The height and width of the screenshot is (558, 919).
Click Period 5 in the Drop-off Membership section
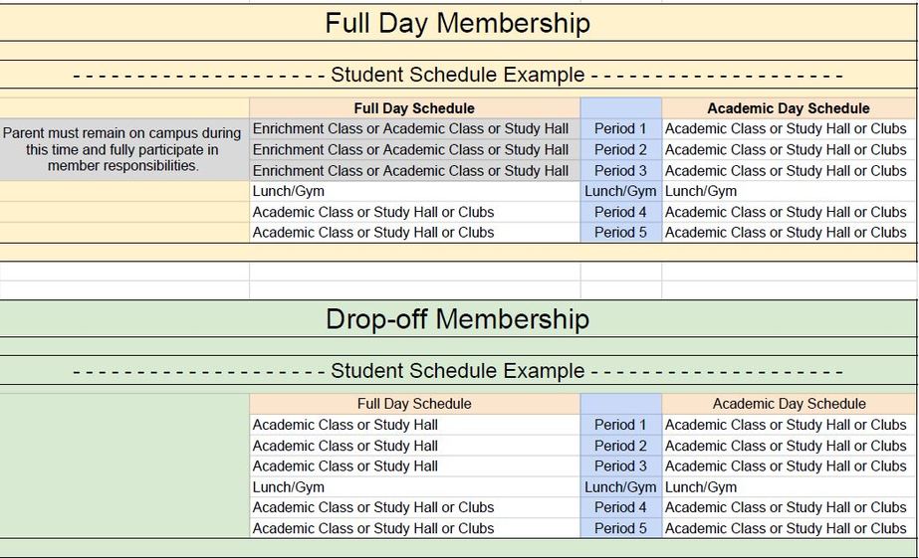click(x=620, y=528)
